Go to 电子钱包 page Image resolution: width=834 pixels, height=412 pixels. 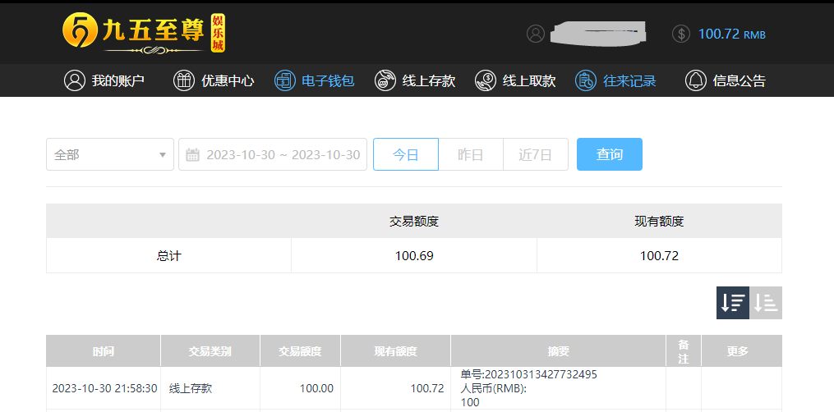[315, 80]
